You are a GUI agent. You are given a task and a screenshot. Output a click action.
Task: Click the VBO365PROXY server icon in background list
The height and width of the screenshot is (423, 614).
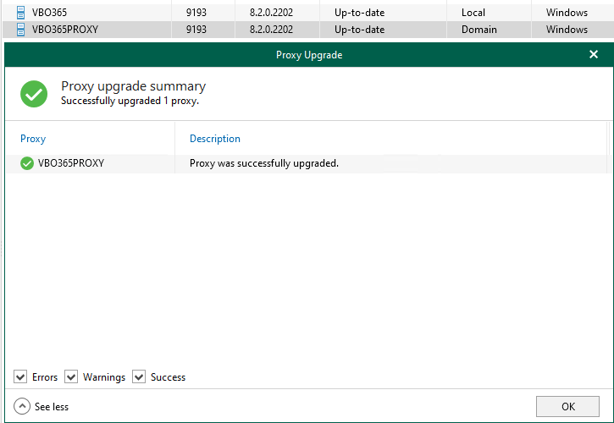(21, 30)
